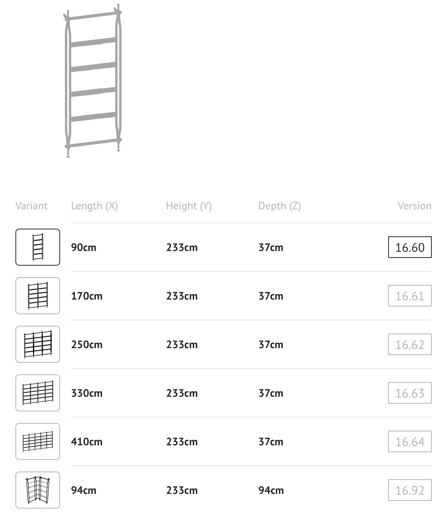Select the corner 94cm shelf variant icon
The width and height of the screenshot is (441, 512).
point(38,490)
